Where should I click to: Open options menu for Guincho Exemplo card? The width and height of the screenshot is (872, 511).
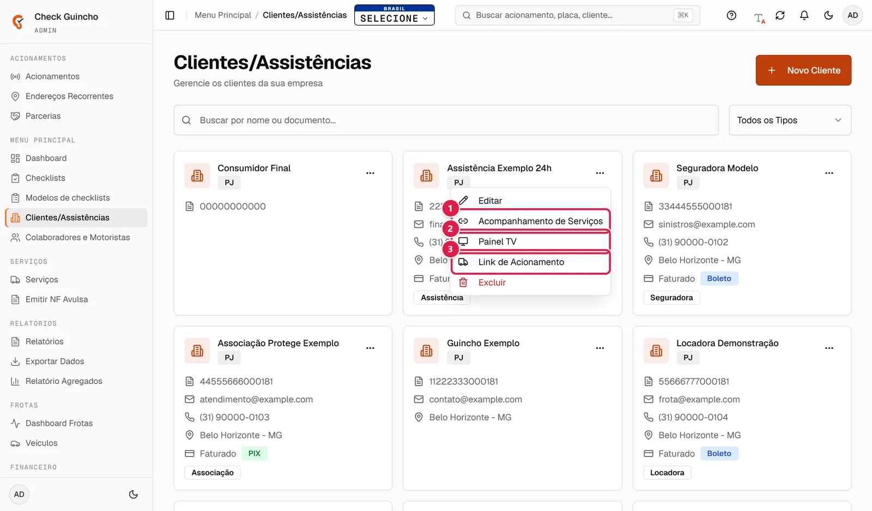coord(599,348)
